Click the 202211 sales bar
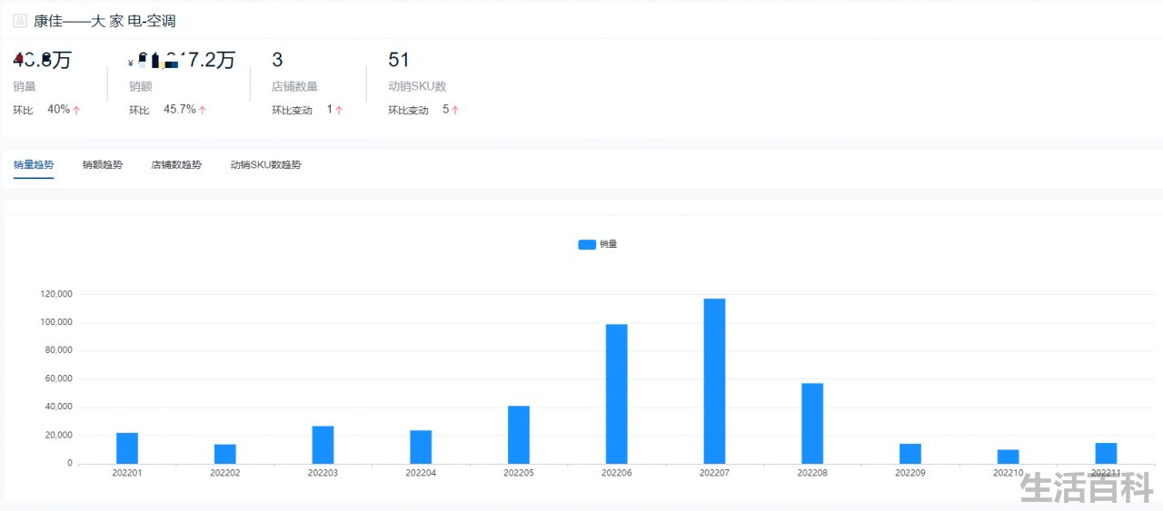This screenshot has height=511, width=1163. pyautogui.click(x=1106, y=453)
